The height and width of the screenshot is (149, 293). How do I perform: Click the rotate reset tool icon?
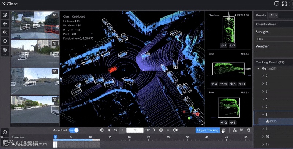(5, 41)
